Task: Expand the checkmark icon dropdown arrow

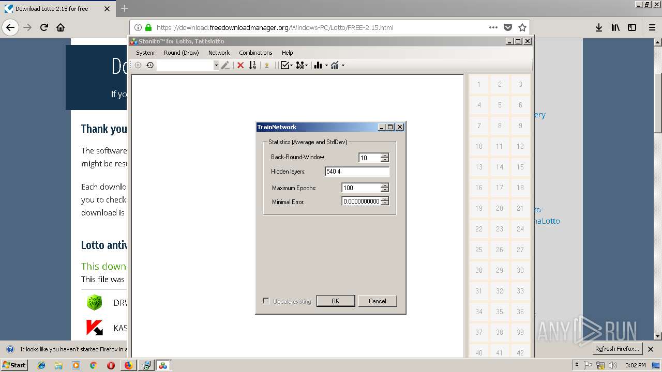Action: (291, 66)
